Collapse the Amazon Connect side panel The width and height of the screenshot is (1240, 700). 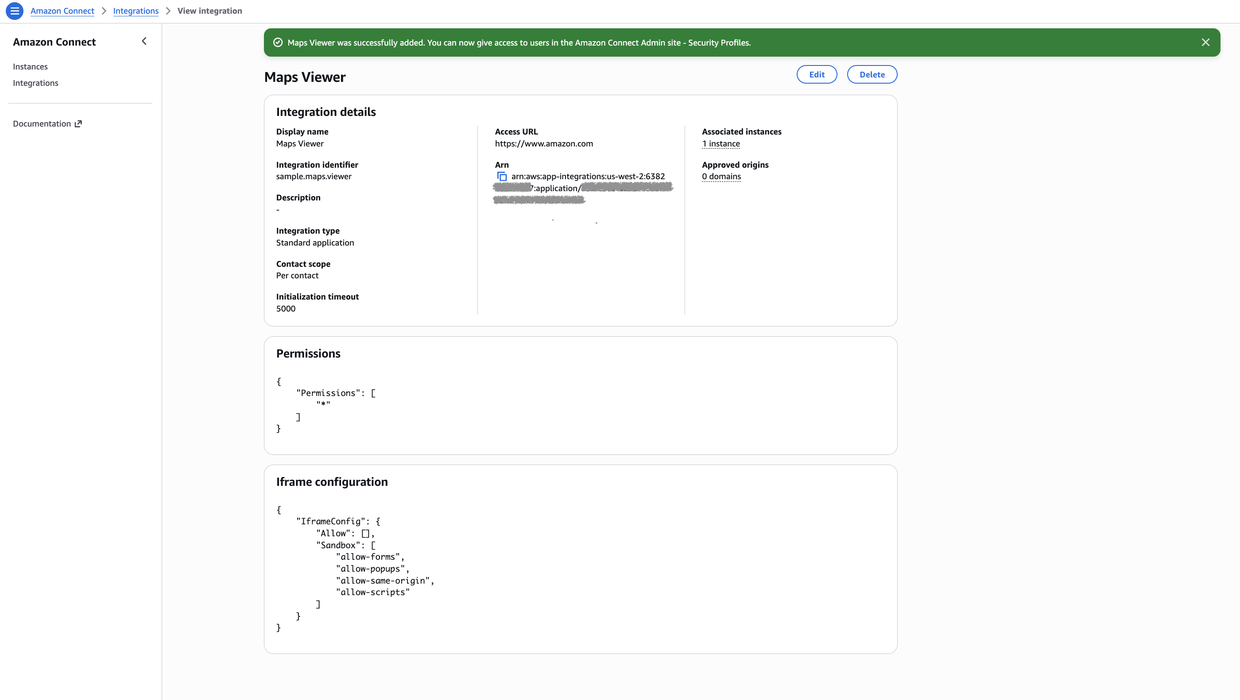(x=144, y=41)
